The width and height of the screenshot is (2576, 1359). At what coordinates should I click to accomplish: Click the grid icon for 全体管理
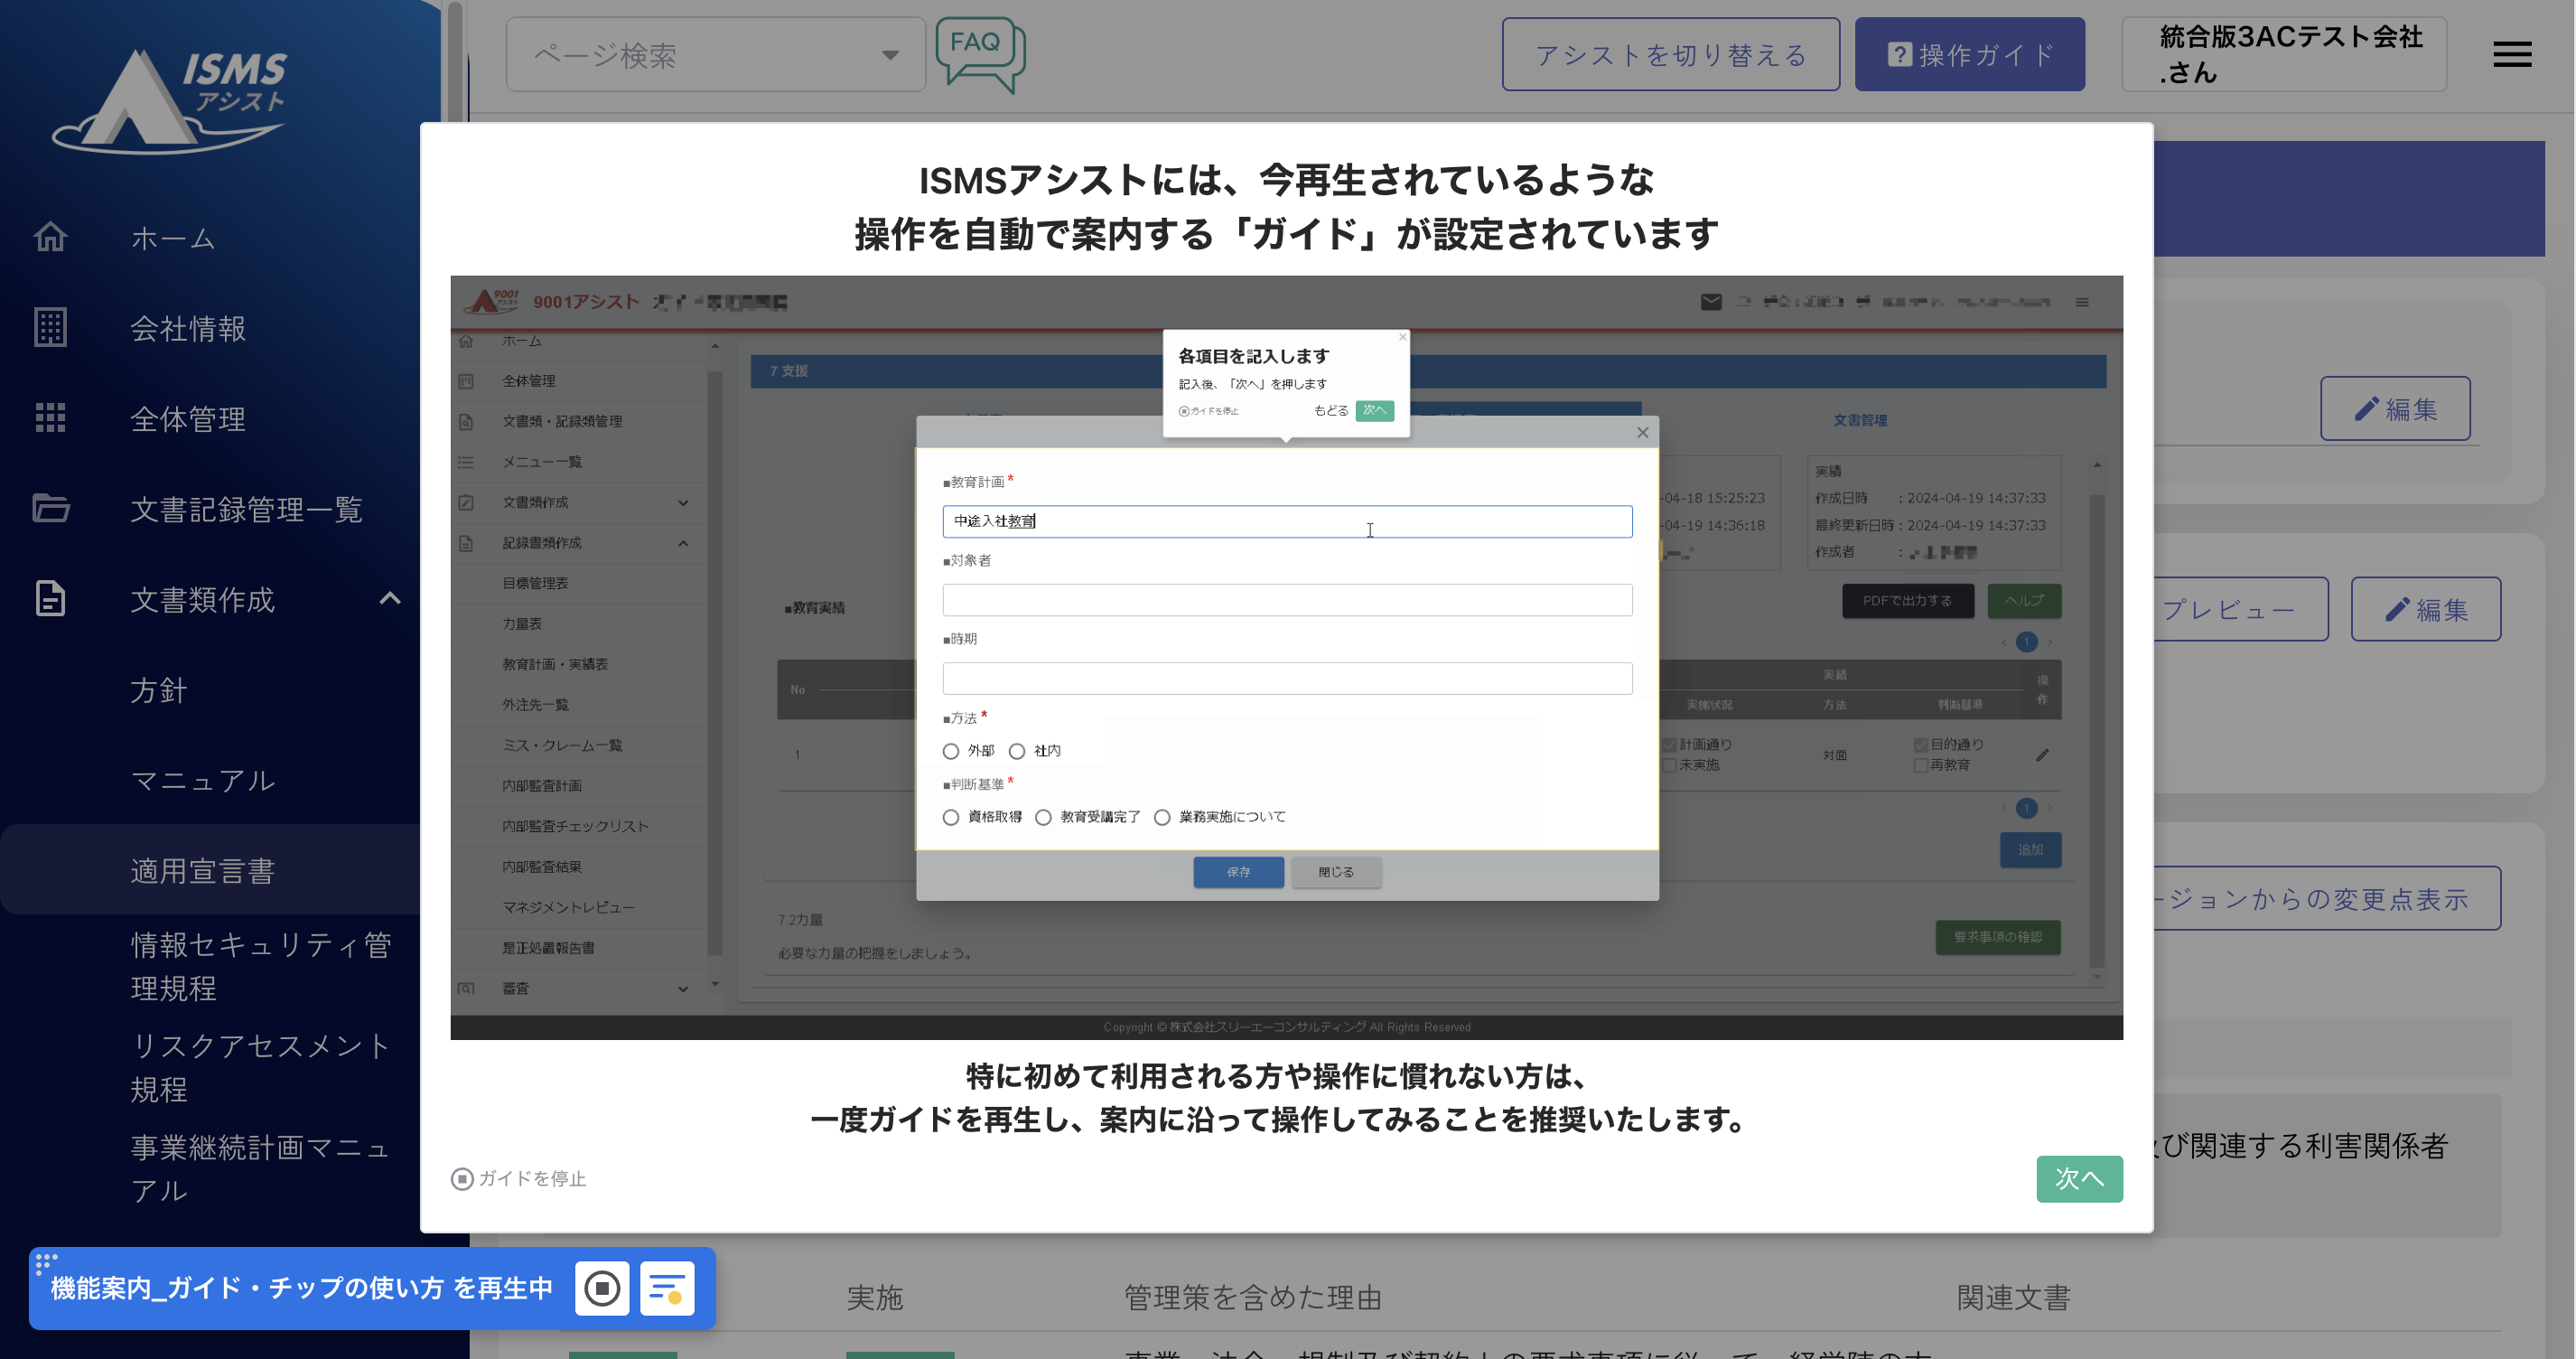click(x=50, y=417)
